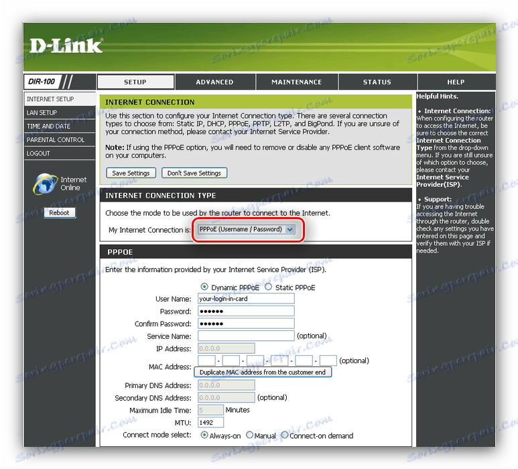Click the Password field

(246, 311)
